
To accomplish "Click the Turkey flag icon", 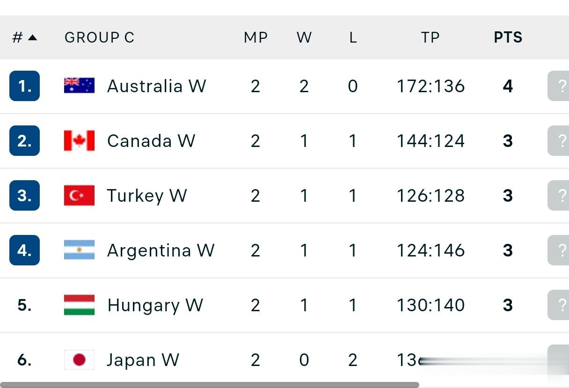I will [79, 195].
